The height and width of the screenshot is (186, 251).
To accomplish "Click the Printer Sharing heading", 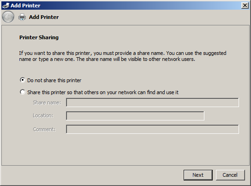I will [39, 37].
